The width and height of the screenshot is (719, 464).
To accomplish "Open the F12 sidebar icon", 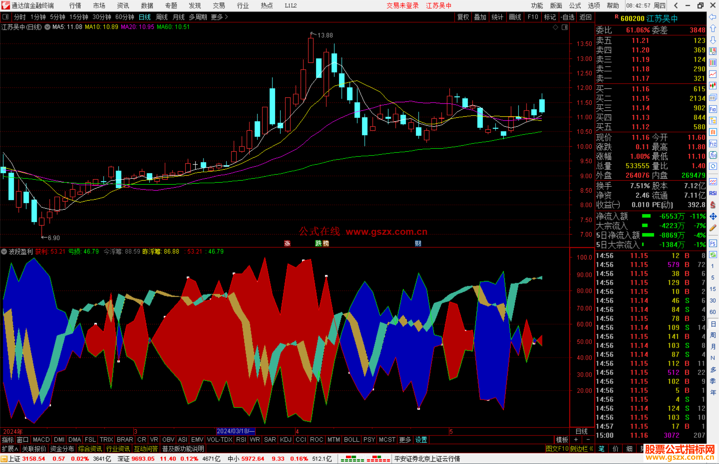I will (713, 144).
